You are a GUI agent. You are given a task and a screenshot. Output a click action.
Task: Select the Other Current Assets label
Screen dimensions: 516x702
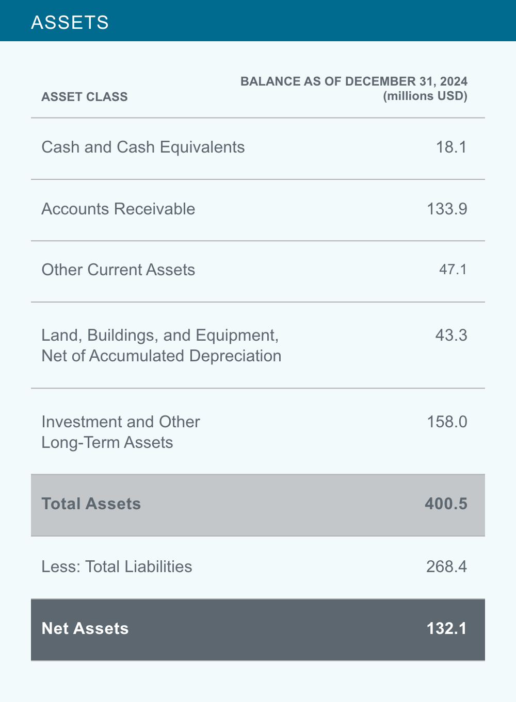(x=118, y=270)
